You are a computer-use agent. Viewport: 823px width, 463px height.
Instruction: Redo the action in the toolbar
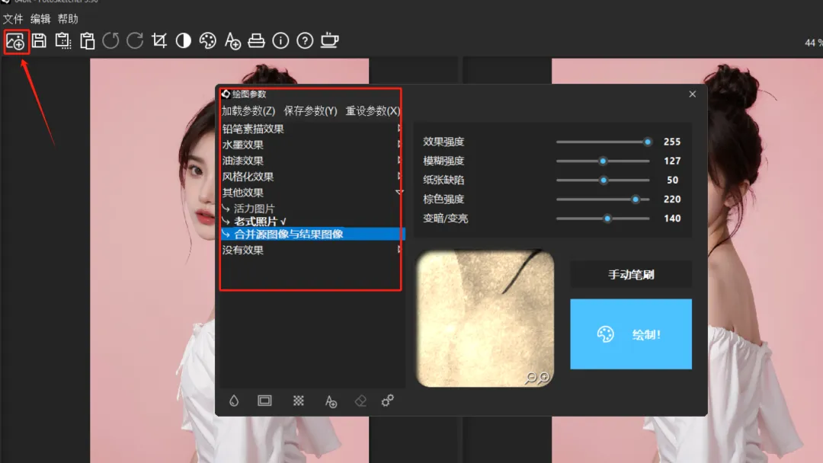point(135,40)
